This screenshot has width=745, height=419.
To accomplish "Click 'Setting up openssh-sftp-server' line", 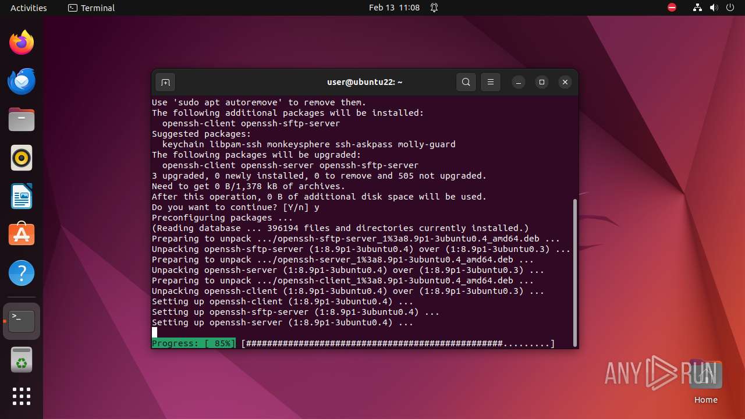I will (x=296, y=312).
